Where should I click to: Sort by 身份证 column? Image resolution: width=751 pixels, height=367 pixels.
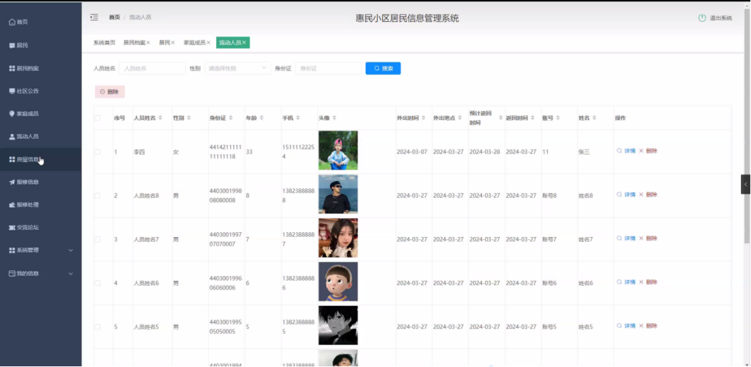point(230,118)
